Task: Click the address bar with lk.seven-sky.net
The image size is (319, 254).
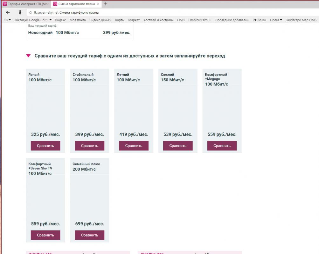Action: (x=127, y=12)
